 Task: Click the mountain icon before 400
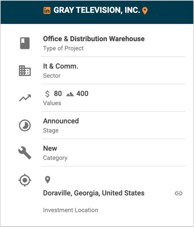point(70,94)
